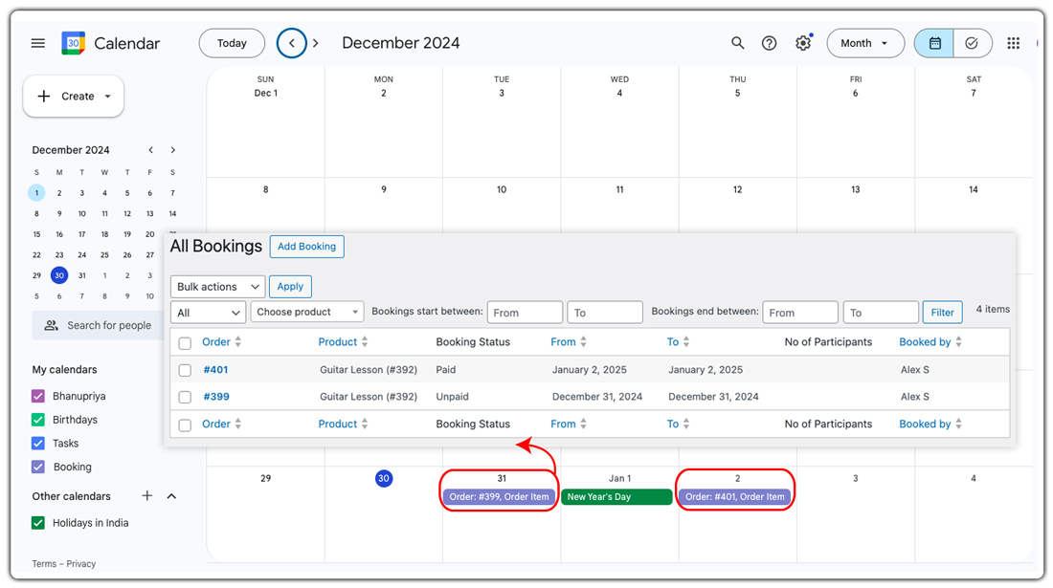The image size is (1053, 588).
Task: Open the Google apps launcher grid
Action: point(1013,43)
